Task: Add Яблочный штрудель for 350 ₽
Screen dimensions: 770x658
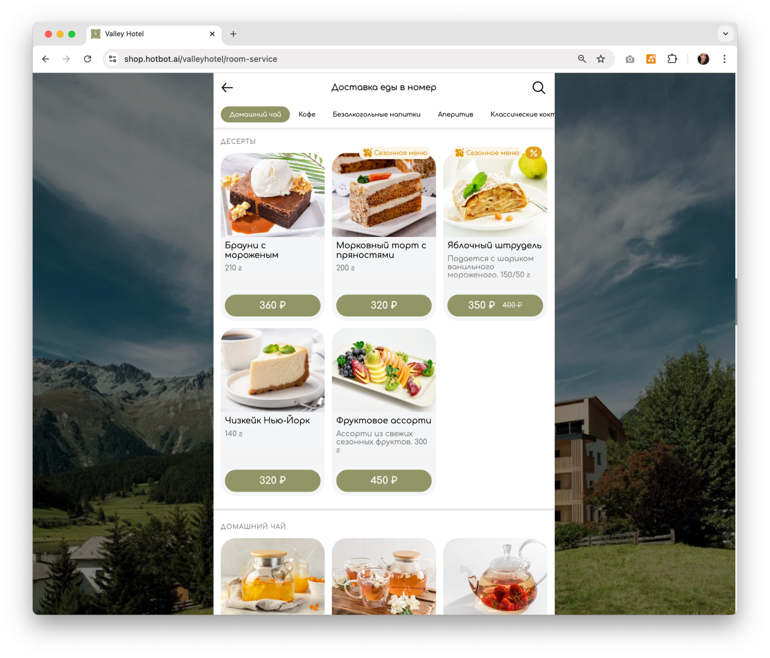Action: (495, 305)
